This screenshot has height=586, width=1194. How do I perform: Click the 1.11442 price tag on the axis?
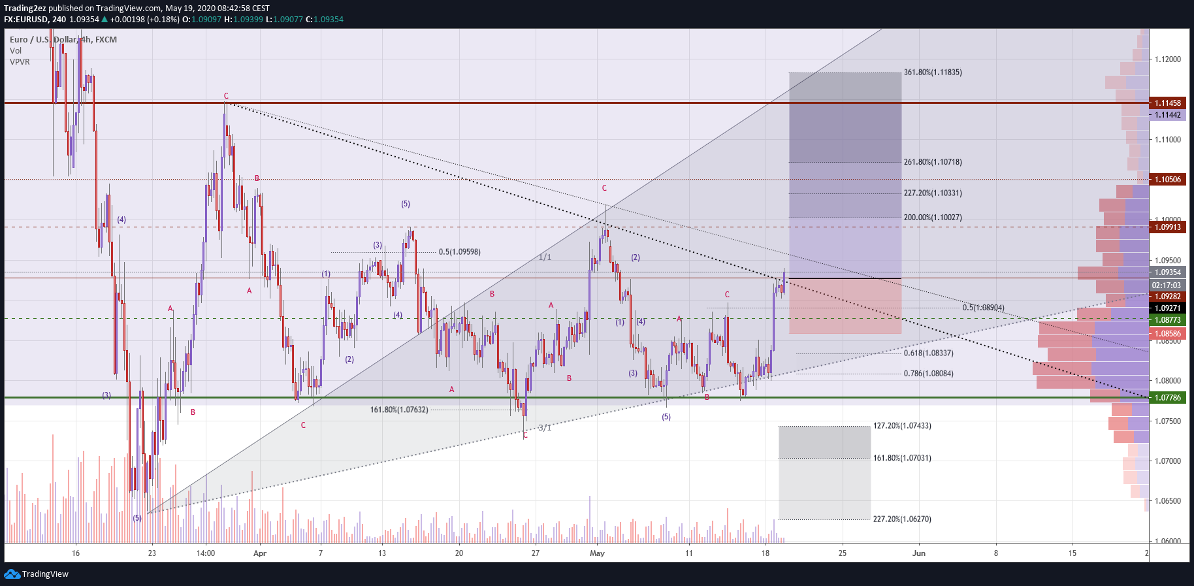coord(1167,115)
